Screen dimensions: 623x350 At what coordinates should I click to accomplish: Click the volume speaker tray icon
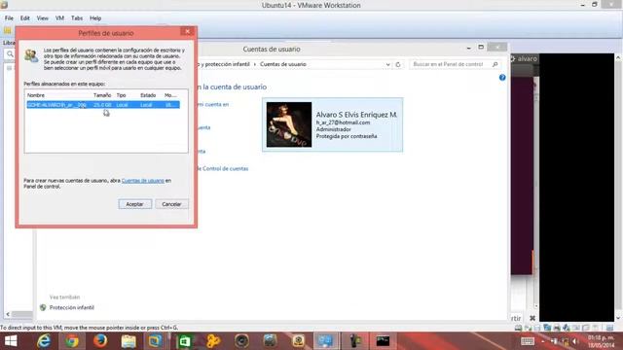[x=575, y=341]
